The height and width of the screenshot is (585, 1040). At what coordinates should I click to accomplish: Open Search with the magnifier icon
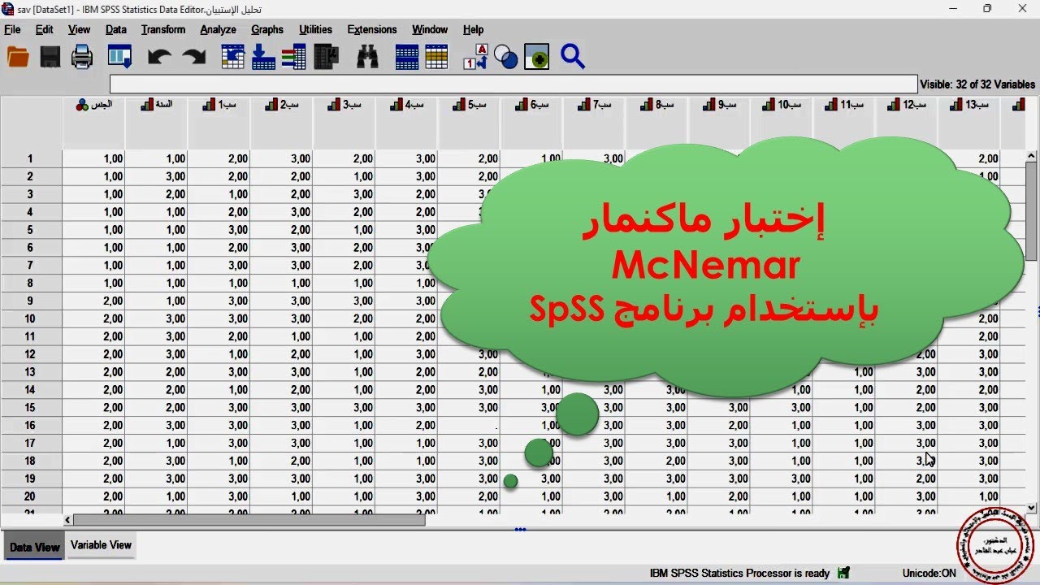click(x=573, y=57)
